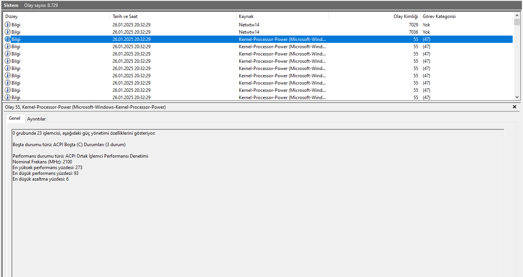Click the Kaynak column header
The width and height of the screenshot is (523, 277).
click(283, 16)
